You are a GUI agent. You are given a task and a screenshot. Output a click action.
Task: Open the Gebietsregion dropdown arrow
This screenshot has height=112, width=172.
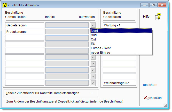pyautogui.click(x=93, y=25)
